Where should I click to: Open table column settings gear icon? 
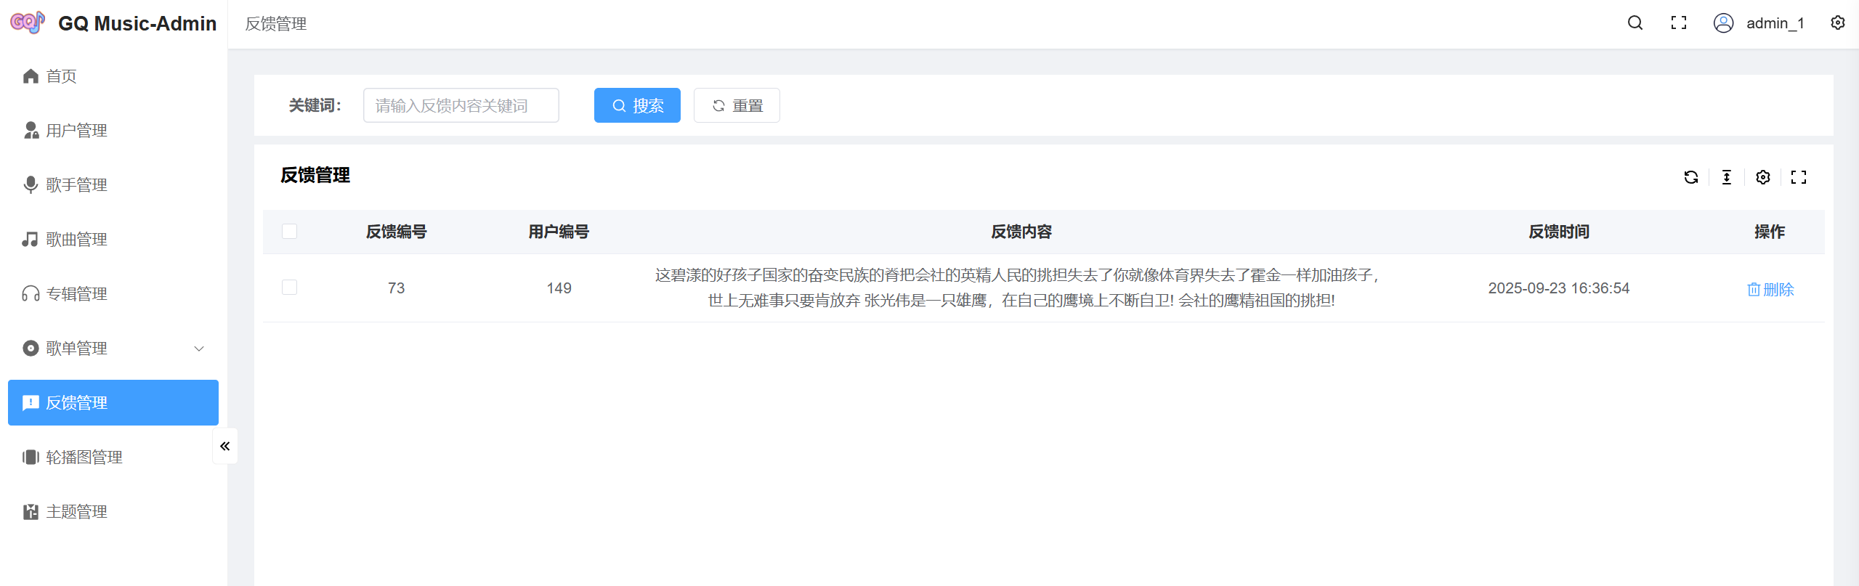click(x=1762, y=177)
